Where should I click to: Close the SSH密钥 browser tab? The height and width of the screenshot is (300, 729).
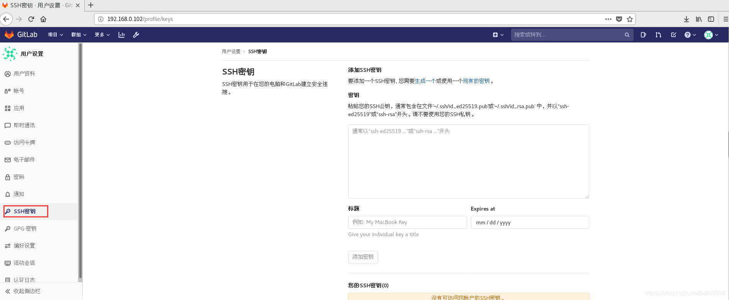78,5
